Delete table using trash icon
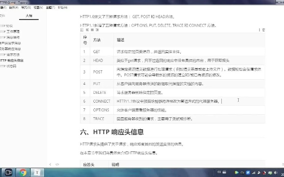 264,30
